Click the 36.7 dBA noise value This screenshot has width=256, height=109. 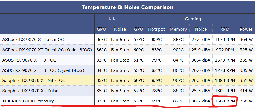point(201,101)
